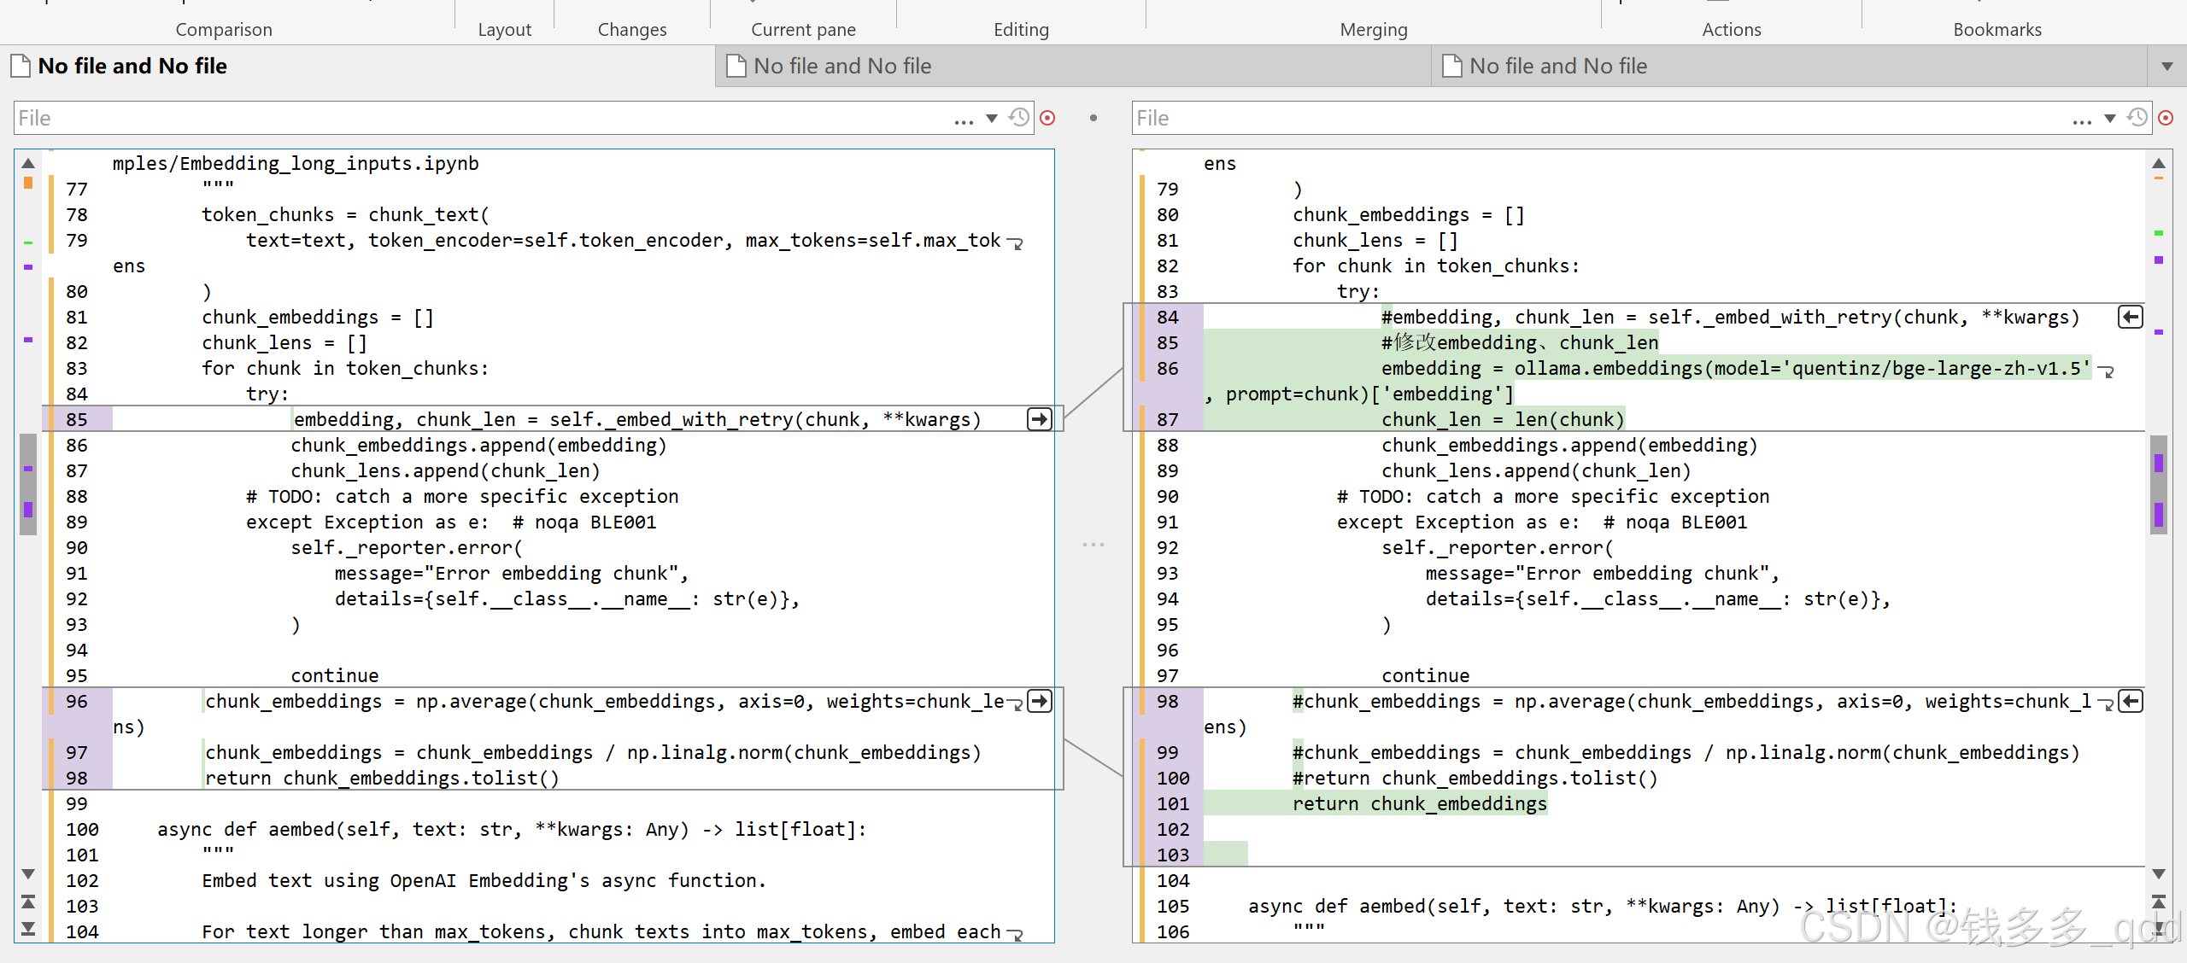Expand right file path dropdown arrow
2187x963 pixels.
click(2110, 119)
